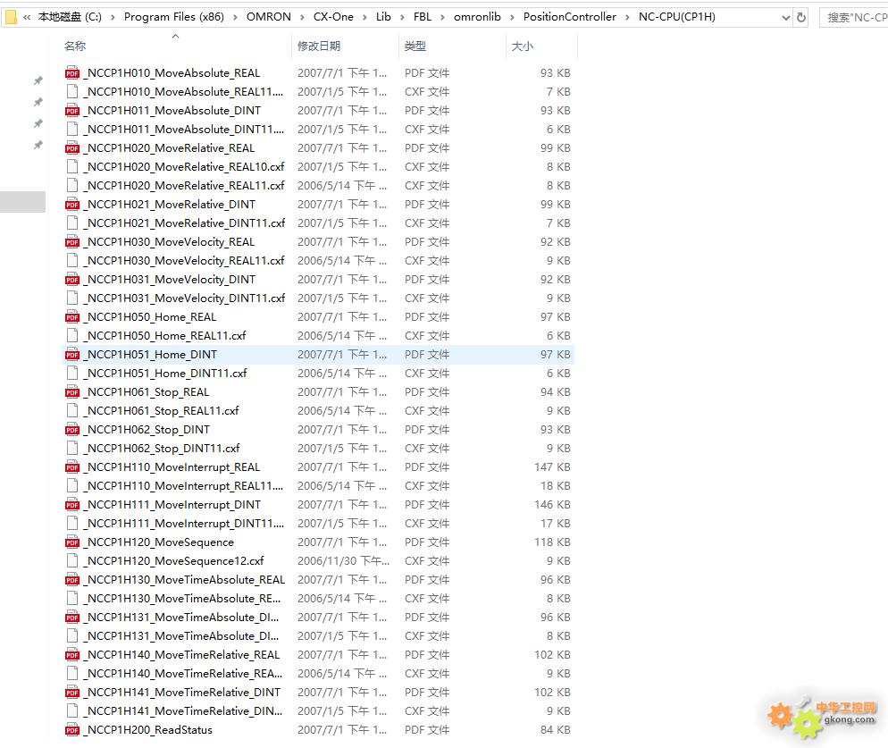Navigate to CX-One breadcrumb folder
This screenshot has width=888, height=748.
tap(333, 17)
